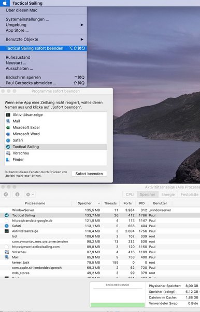
Task: Toggle sort order on Speicher column
Action: (x=86, y=203)
